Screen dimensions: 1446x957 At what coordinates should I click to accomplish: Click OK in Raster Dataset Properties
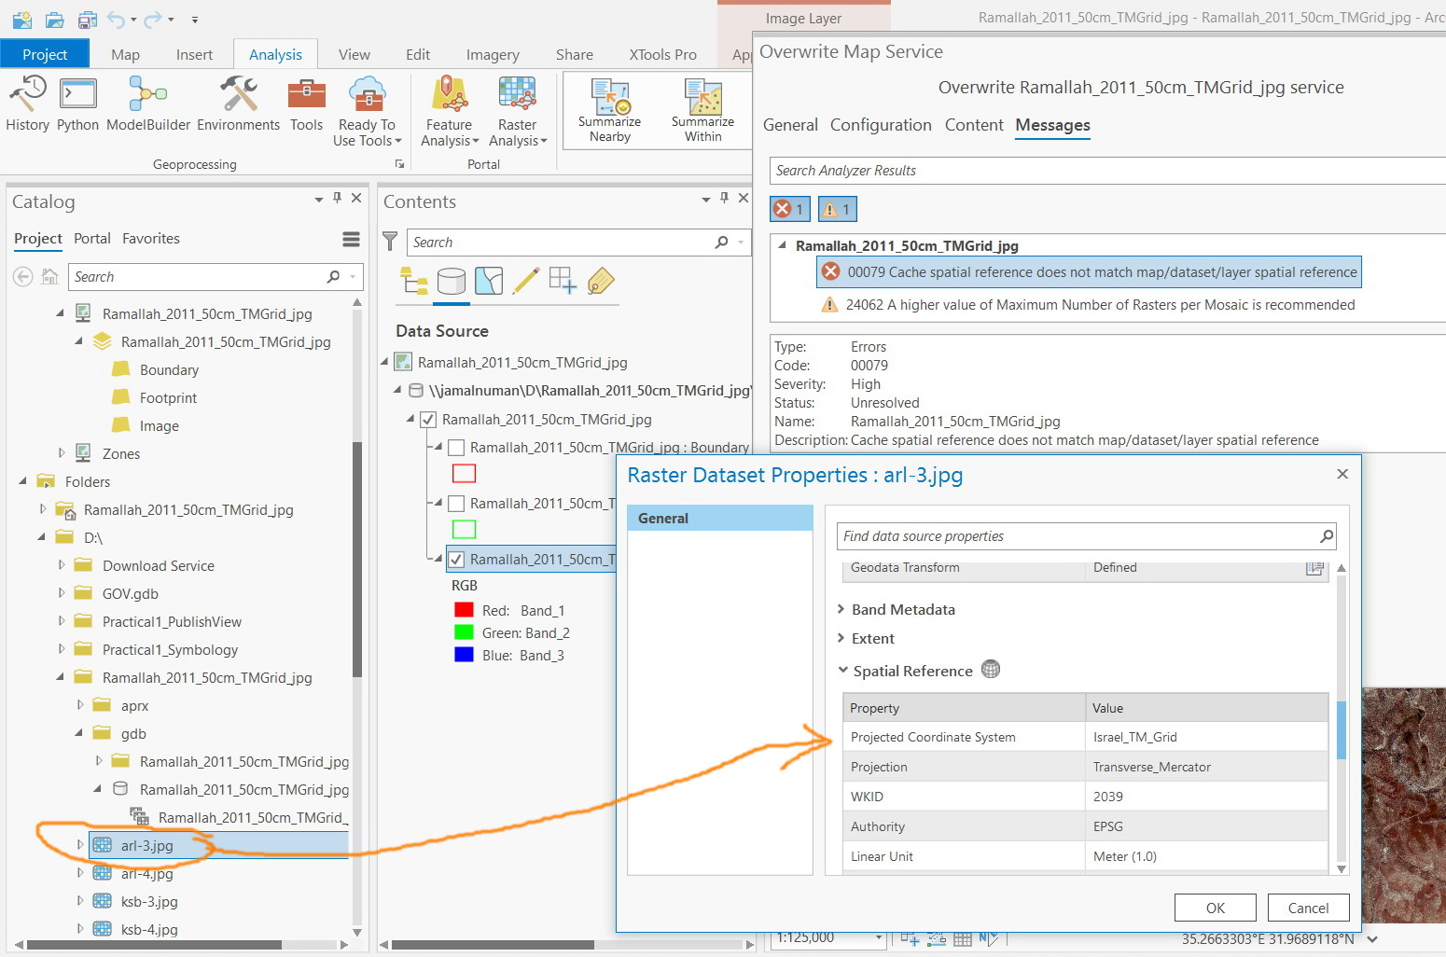(1216, 908)
